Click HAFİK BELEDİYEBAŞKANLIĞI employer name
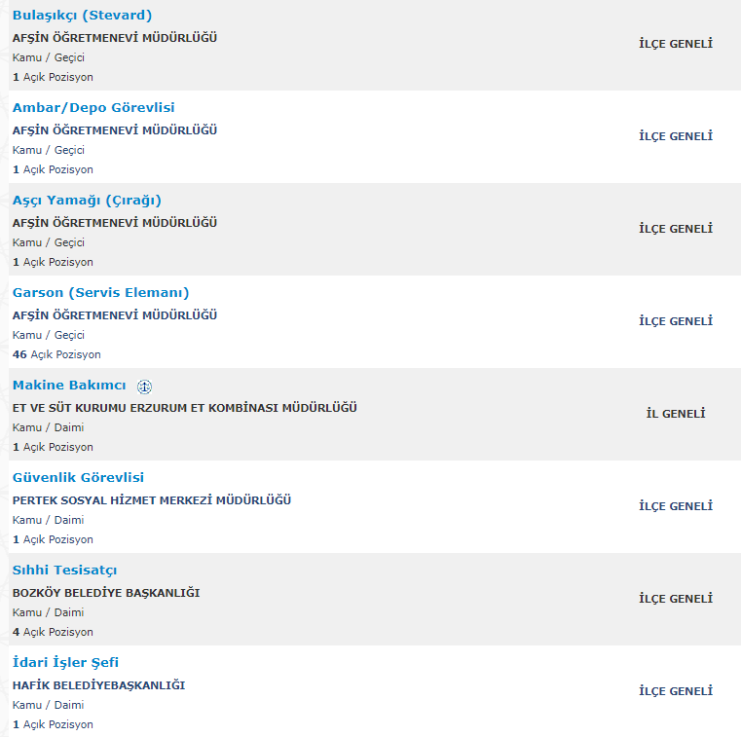The image size is (741, 737). click(x=98, y=685)
